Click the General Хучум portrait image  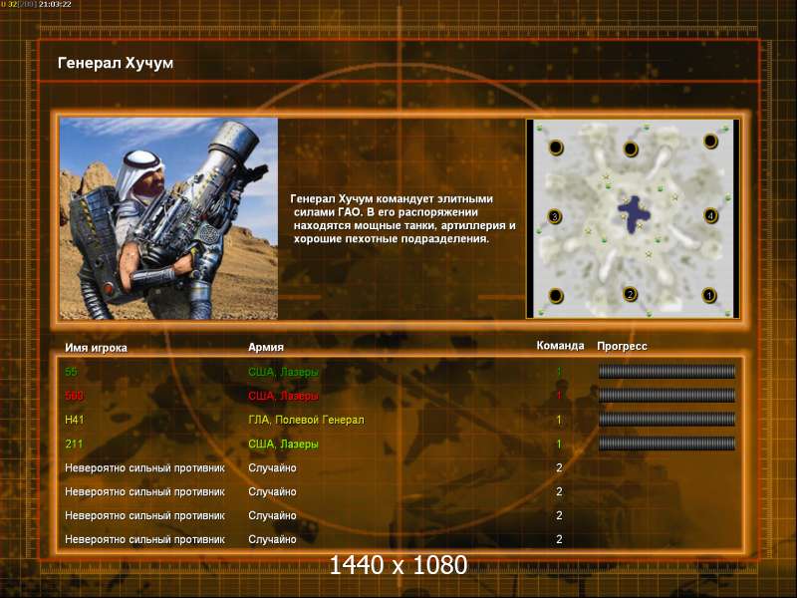(x=168, y=218)
